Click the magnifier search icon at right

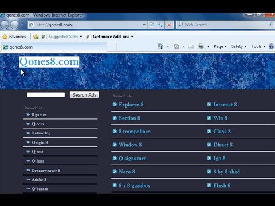(x=271, y=25)
